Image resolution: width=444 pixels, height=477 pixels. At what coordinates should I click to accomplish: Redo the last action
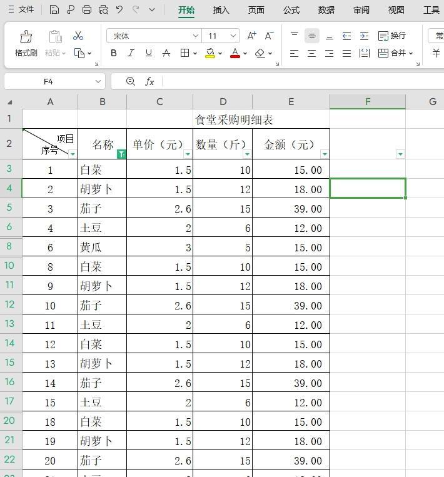pyautogui.click(x=136, y=10)
